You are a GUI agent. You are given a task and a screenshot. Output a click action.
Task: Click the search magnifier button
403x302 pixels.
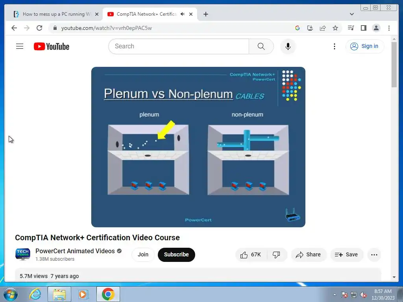tap(261, 46)
